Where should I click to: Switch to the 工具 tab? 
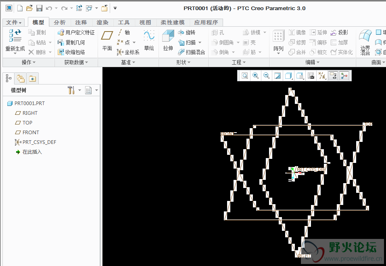(x=124, y=23)
